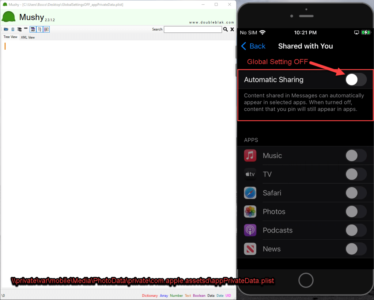This screenshot has width=374, height=300.
Task: Tap the Back button on iPhone
Action: tap(253, 46)
